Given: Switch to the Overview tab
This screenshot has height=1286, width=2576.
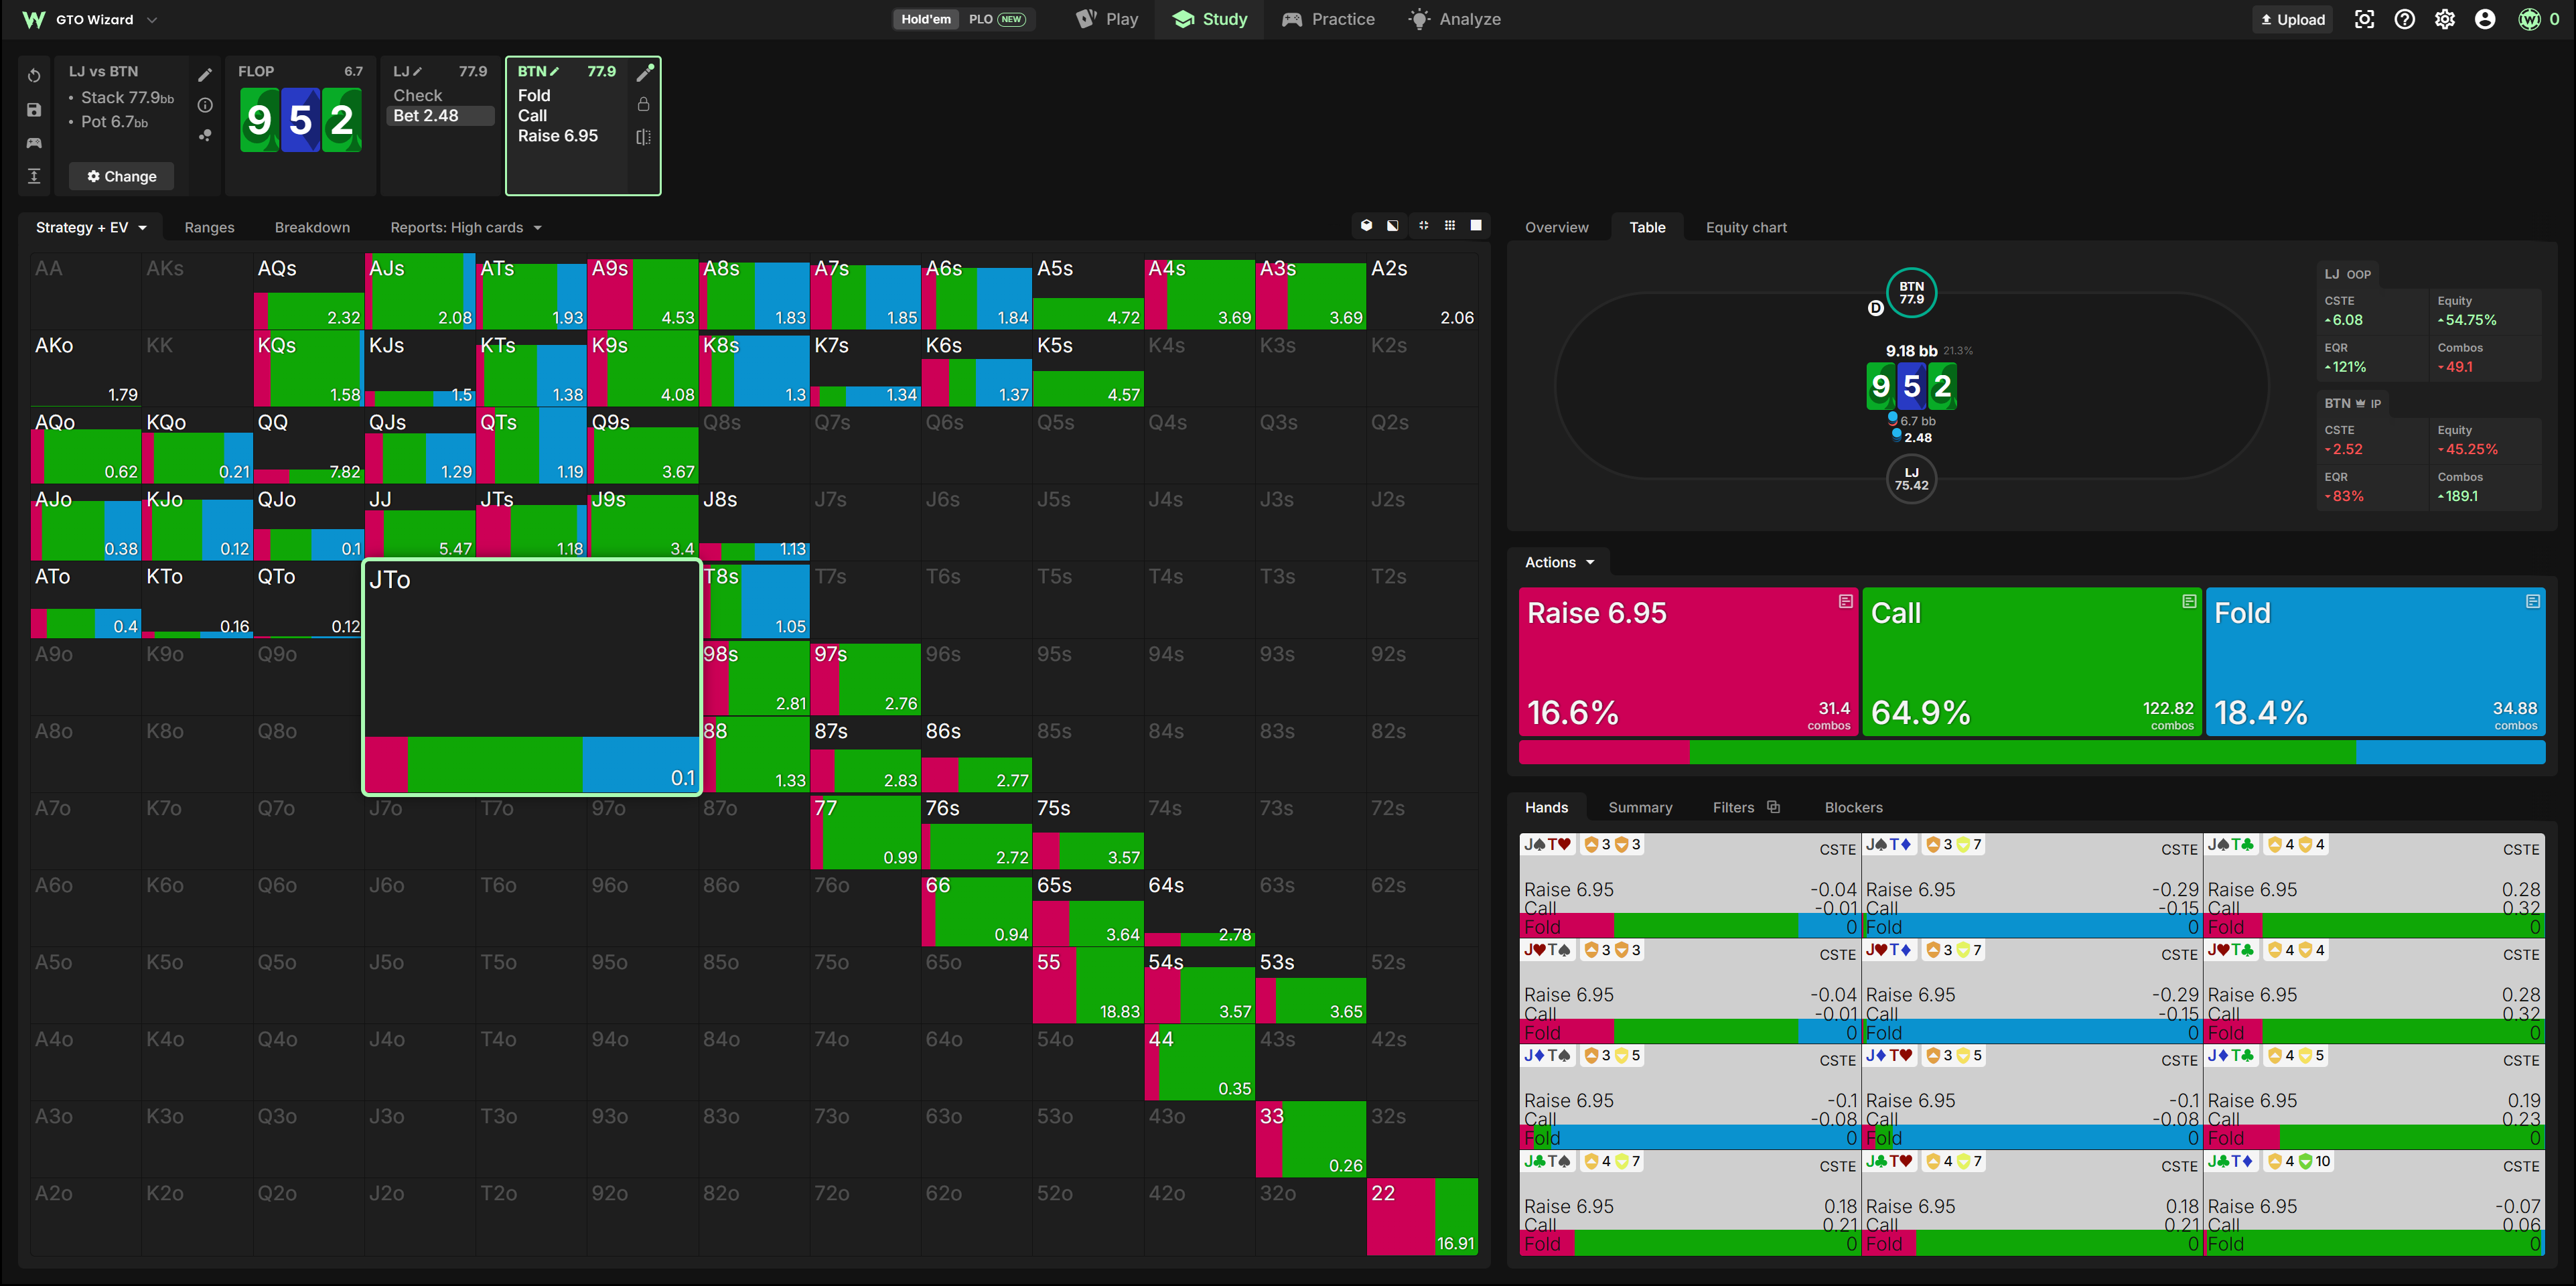Looking at the screenshot, I should click(1556, 227).
